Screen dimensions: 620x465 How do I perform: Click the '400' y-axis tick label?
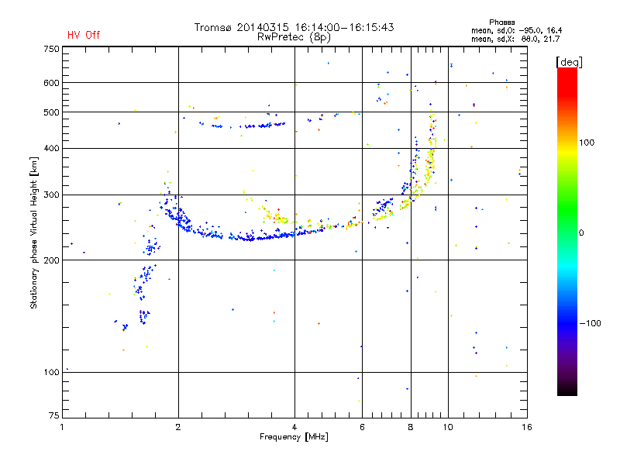coord(51,148)
